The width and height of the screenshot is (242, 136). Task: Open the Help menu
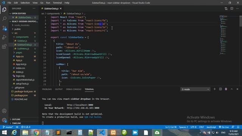[67, 3]
